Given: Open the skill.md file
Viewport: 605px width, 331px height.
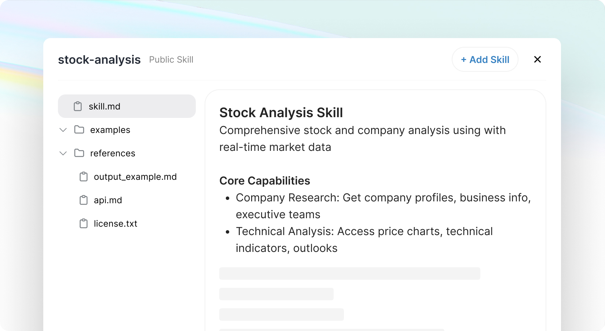Looking at the screenshot, I should pyautogui.click(x=104, y=107).
